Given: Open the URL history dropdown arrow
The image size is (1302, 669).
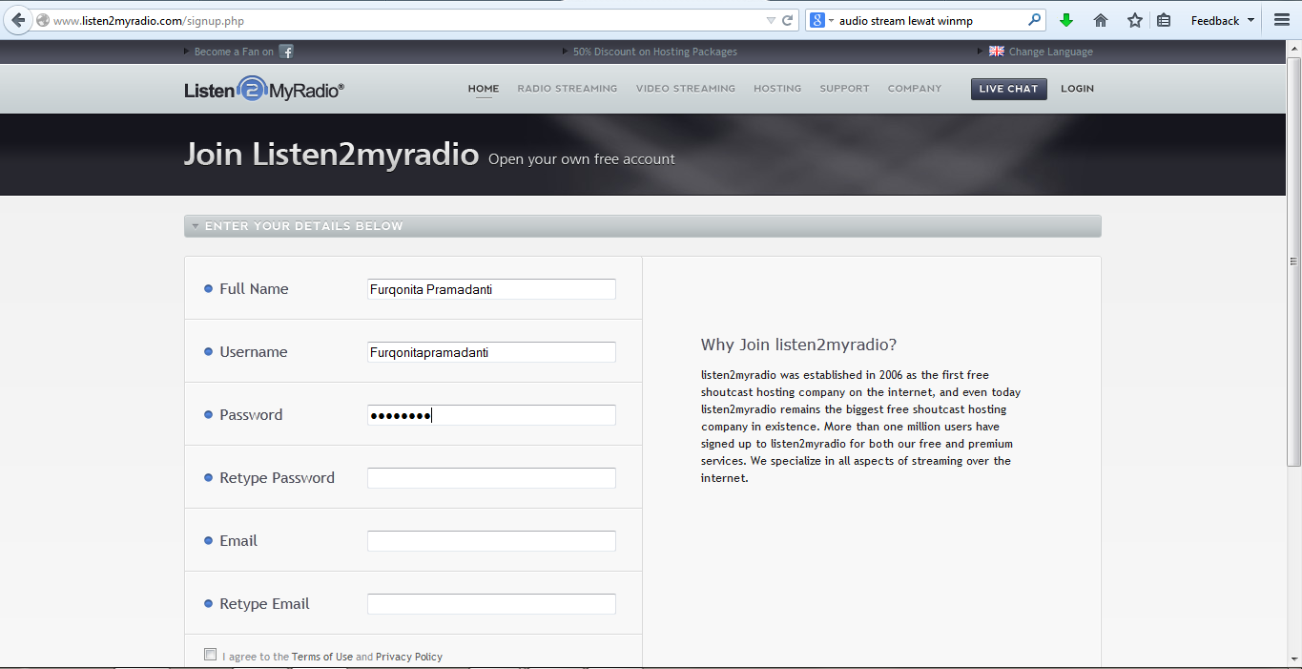Looking at the screenshot, I should (x=771, y=20).
